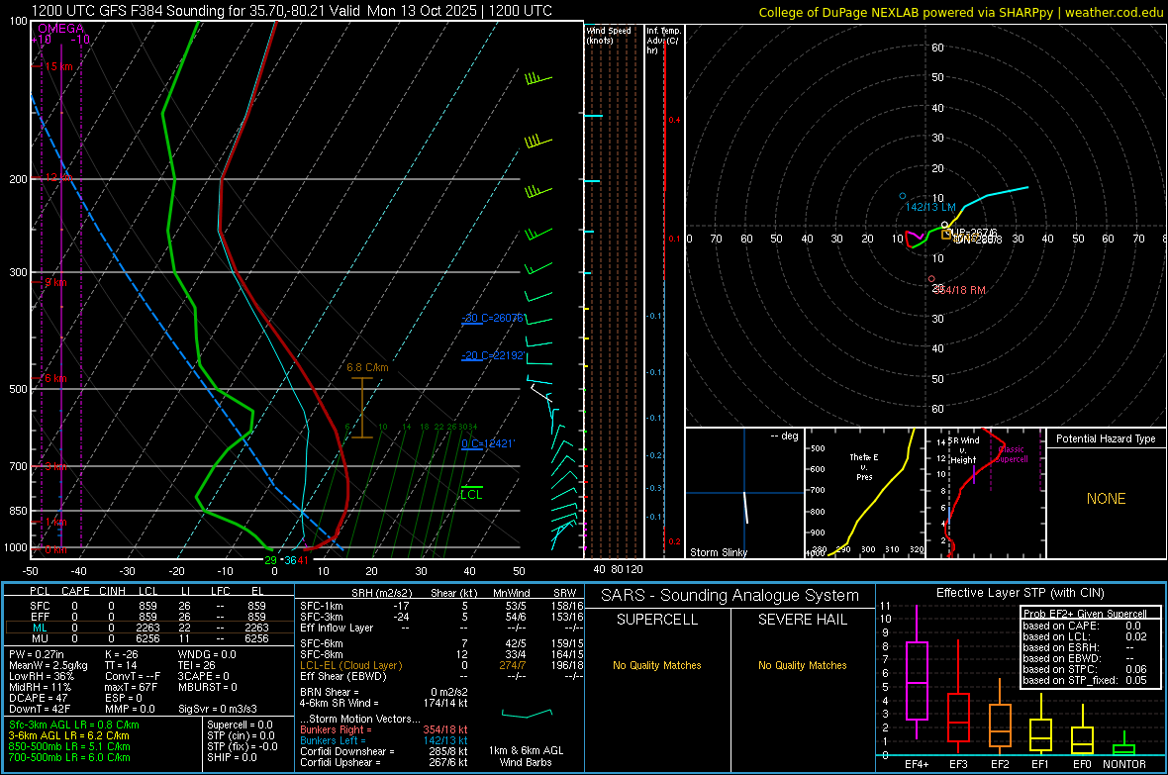Click the 6.8 C/km lapse rate label
This screenshot has height=775, width=1168.
point(367,367)
